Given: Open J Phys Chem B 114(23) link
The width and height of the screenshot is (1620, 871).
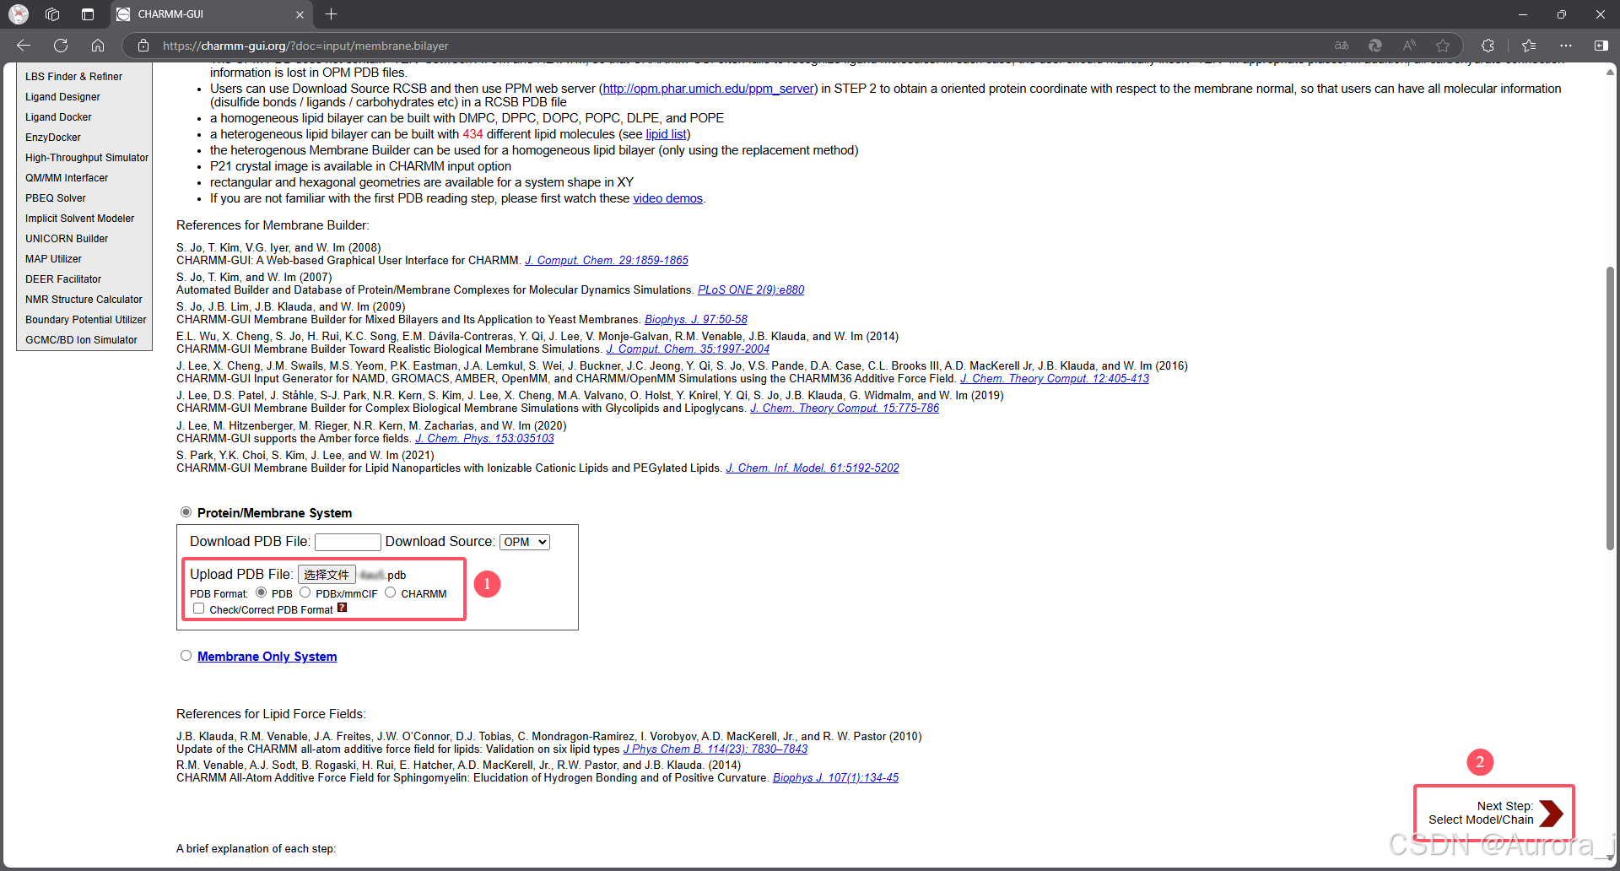Looking at the screenshot, I should click(715, 749).
